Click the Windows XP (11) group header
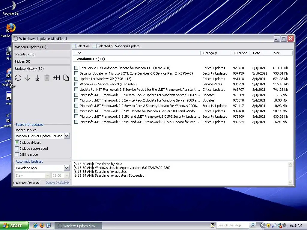 point(91,59)
